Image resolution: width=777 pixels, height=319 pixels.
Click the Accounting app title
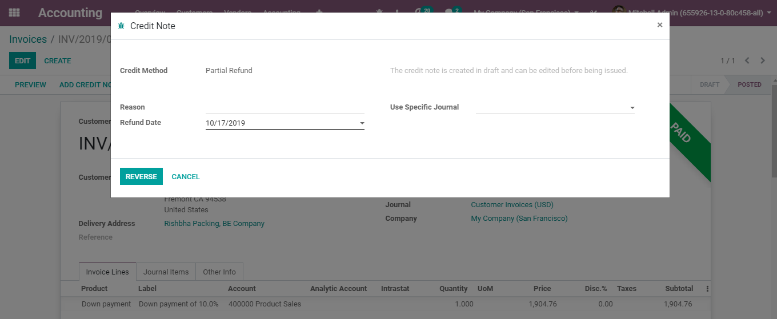pos(70,13)
